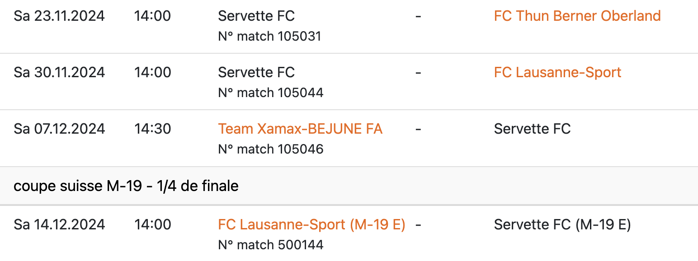Click the 14:30 kickoff time
698x261 pixels.
click(152, 129)
